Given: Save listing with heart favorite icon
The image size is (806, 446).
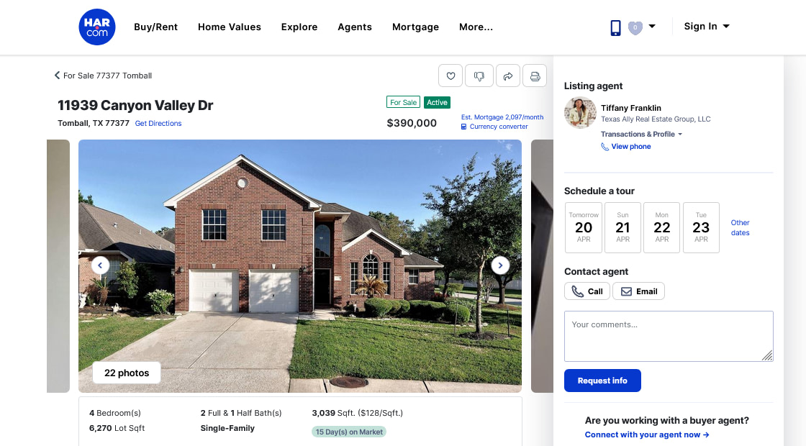Looking at the screenshot, I should [450, 76].
